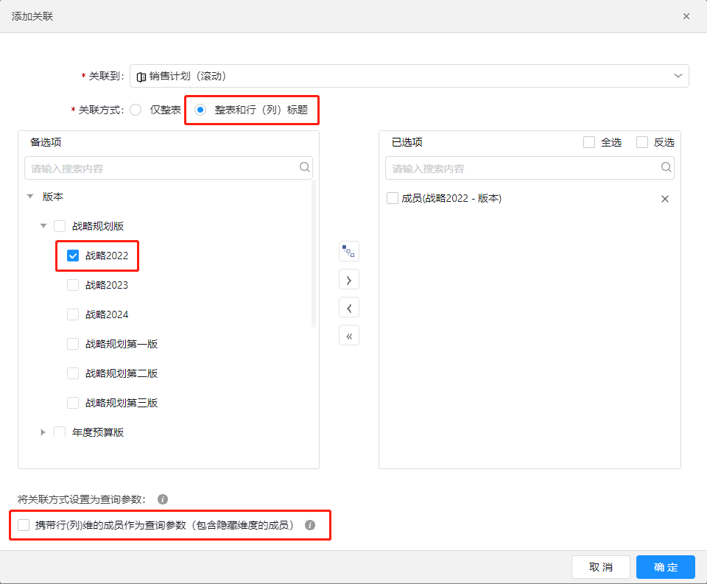Viewport: 707px width, 584px height.
Task: Click the search icon in 备选项 panel
Action: coord(305,168)
